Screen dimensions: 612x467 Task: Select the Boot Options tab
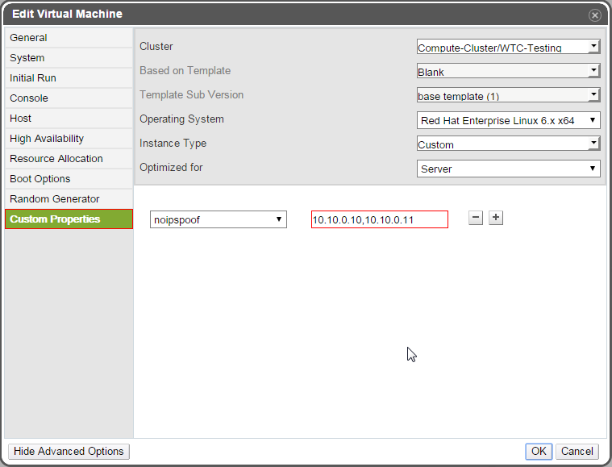point(40,179)
